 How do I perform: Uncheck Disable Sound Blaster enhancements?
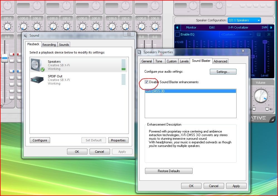tap(146, 82)
